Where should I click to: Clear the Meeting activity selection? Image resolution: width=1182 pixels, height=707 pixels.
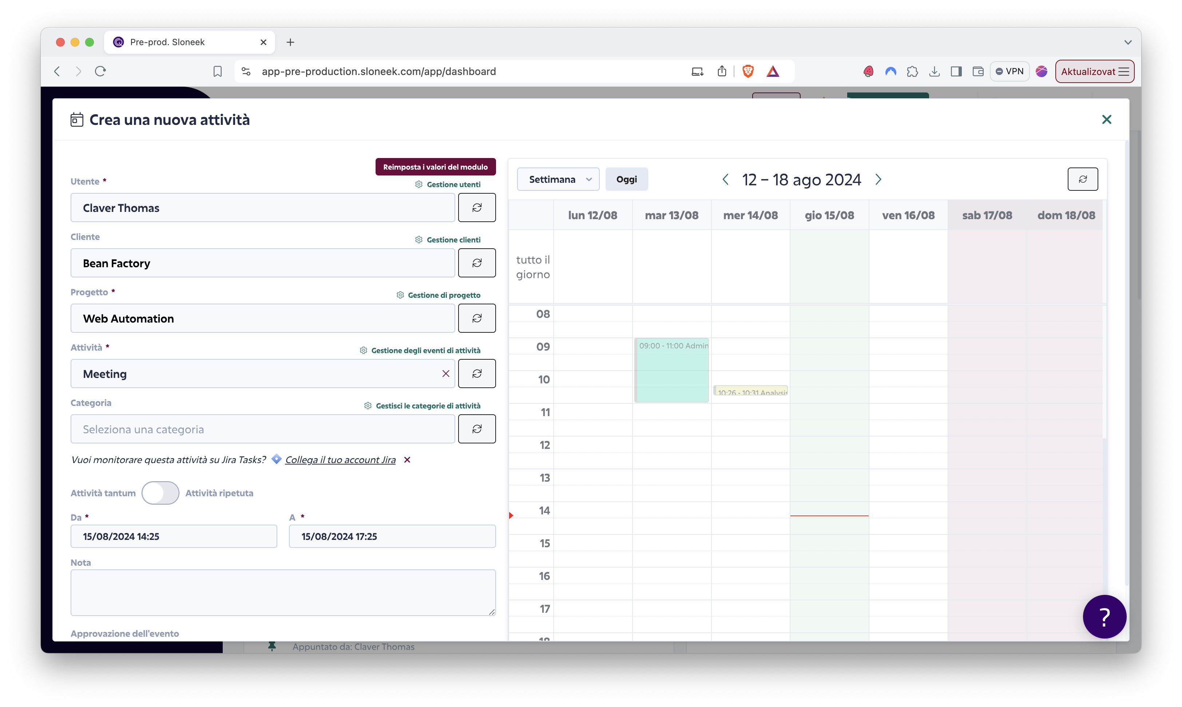pos(446,374)
